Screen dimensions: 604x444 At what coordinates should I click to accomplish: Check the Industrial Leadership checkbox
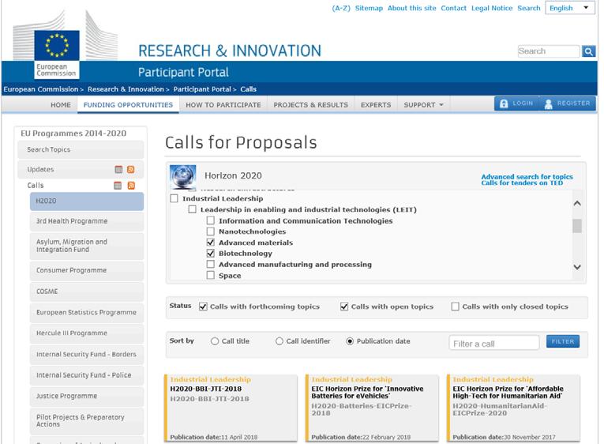coord(174,198)
